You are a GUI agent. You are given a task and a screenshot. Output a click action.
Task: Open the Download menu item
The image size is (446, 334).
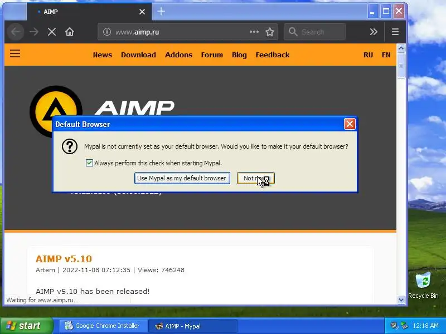click(x=138, y=55)
